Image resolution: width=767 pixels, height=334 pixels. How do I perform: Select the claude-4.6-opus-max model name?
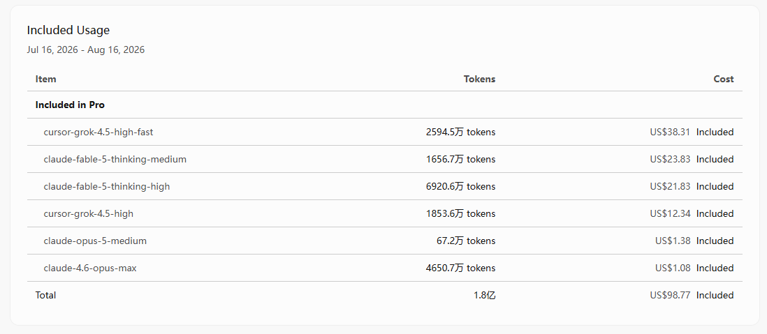[90, 268]
